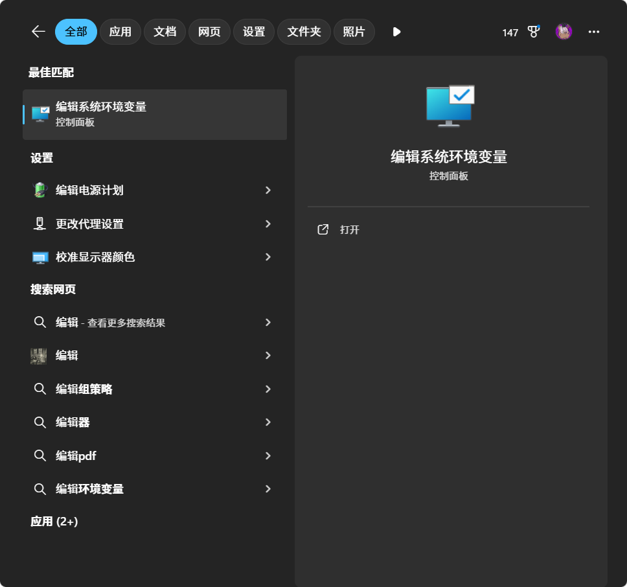
Task: Open 更改代理设置 setting
Action: pyautogui.click(x=155, y=224)
